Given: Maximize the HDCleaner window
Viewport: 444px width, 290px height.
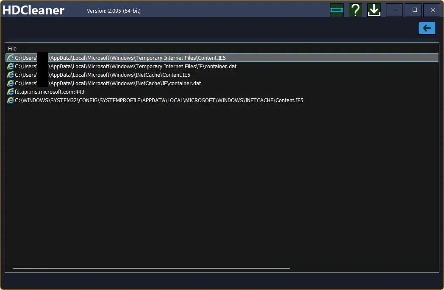Looking at the screenshot, I should click(x=413, y=10).
